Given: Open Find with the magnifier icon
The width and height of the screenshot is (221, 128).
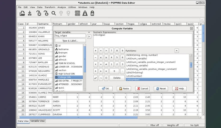Looking at the screenshot, I should [x=54, y=13].
